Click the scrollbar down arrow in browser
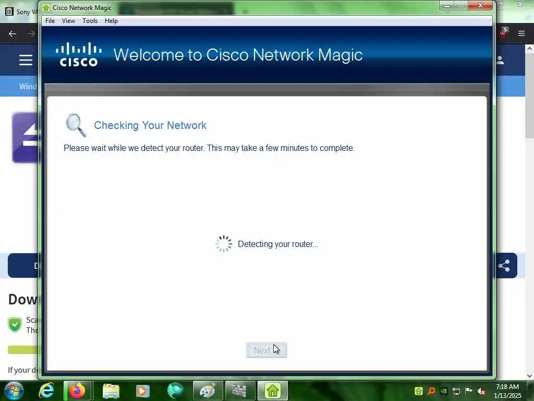The height and width of the screenshot is (401, 534). click(x=529, y=376)
